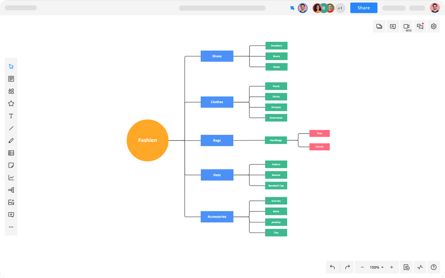Add a sticky note from toolbar
The width and height of the screenshot is (445, 278).
11,165
